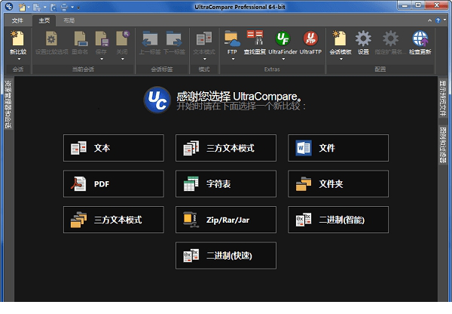452x314 pixels.
Task: Click the 文本模式 text mode icon
Action: pyautogui.click(x=204, y=38)
